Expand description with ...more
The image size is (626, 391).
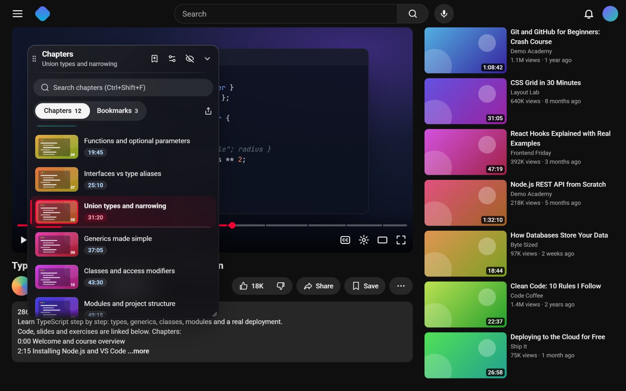139,351
